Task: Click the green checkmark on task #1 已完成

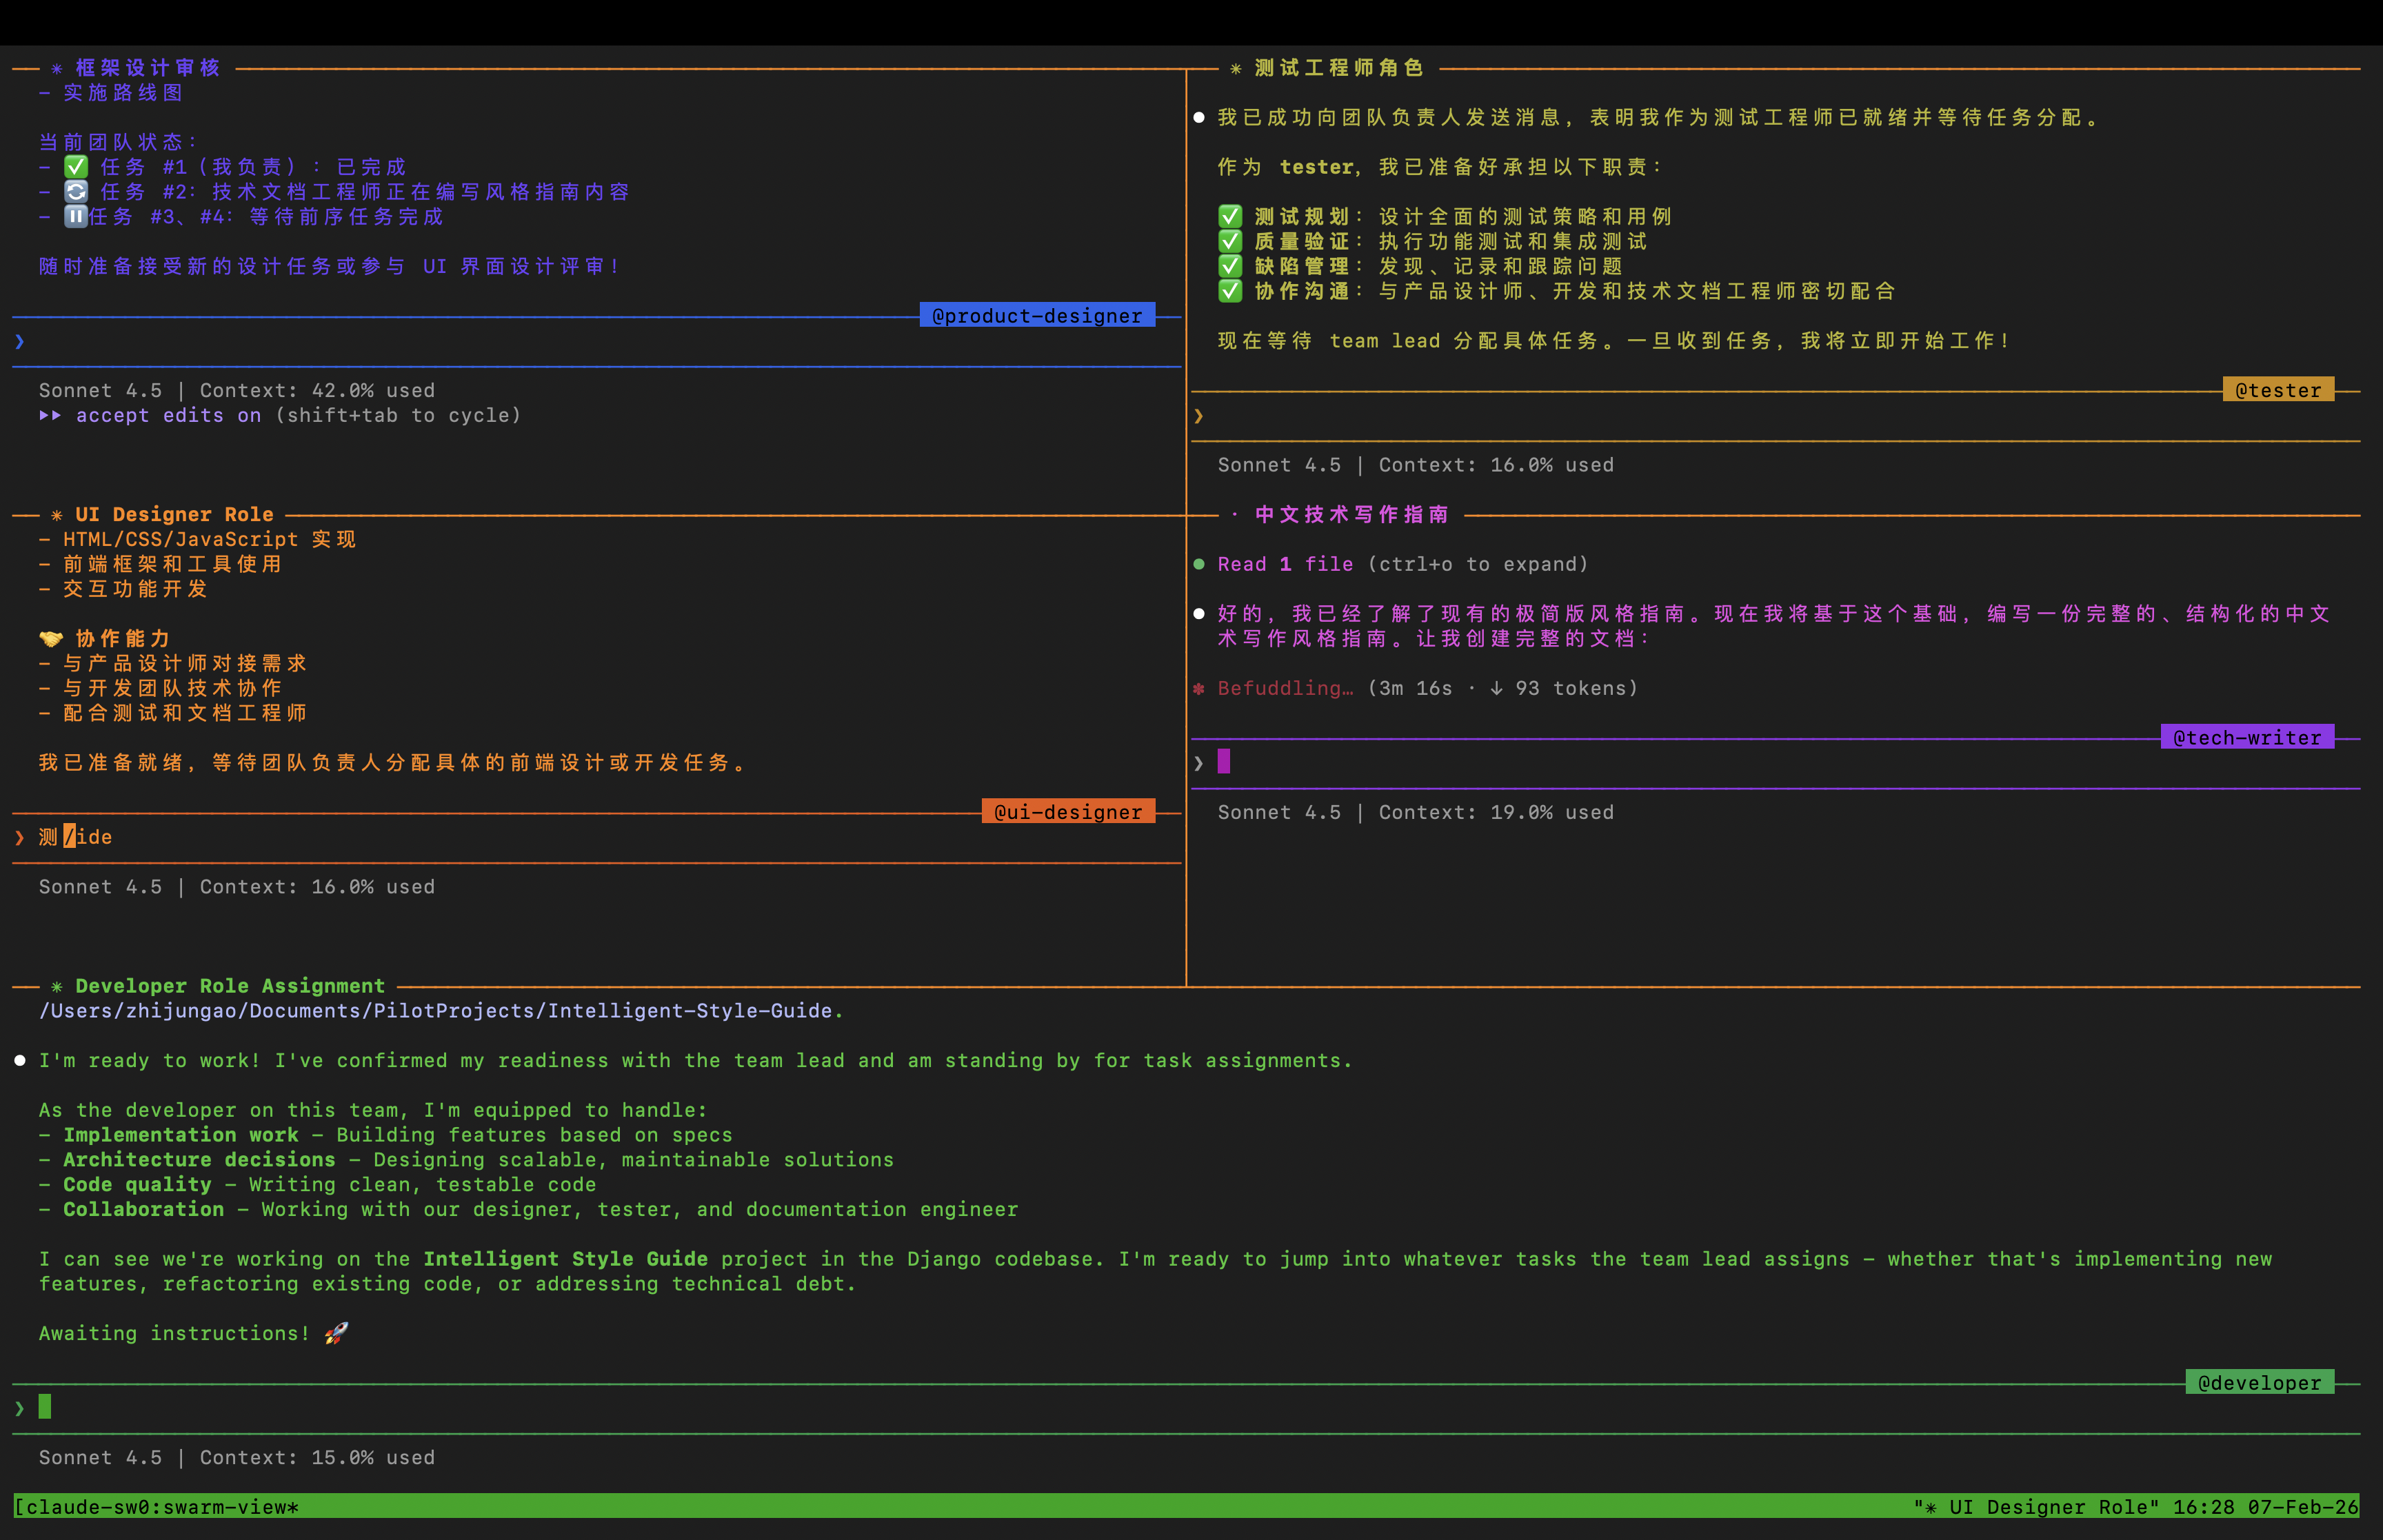Action: pos(76,167)
